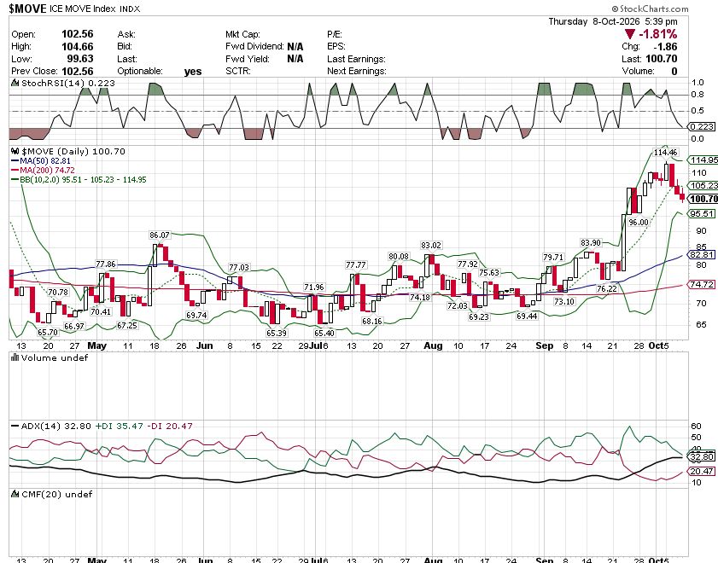The image size is (718, 563).
Task: Click the bar icon beside Volume undef
Action: pyautogui.click(x=15, y=357)
